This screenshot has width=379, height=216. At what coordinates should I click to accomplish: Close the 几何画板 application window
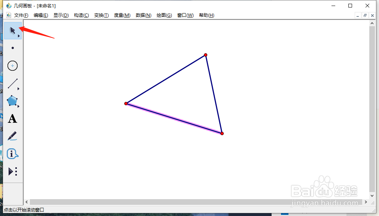[367, 6]
